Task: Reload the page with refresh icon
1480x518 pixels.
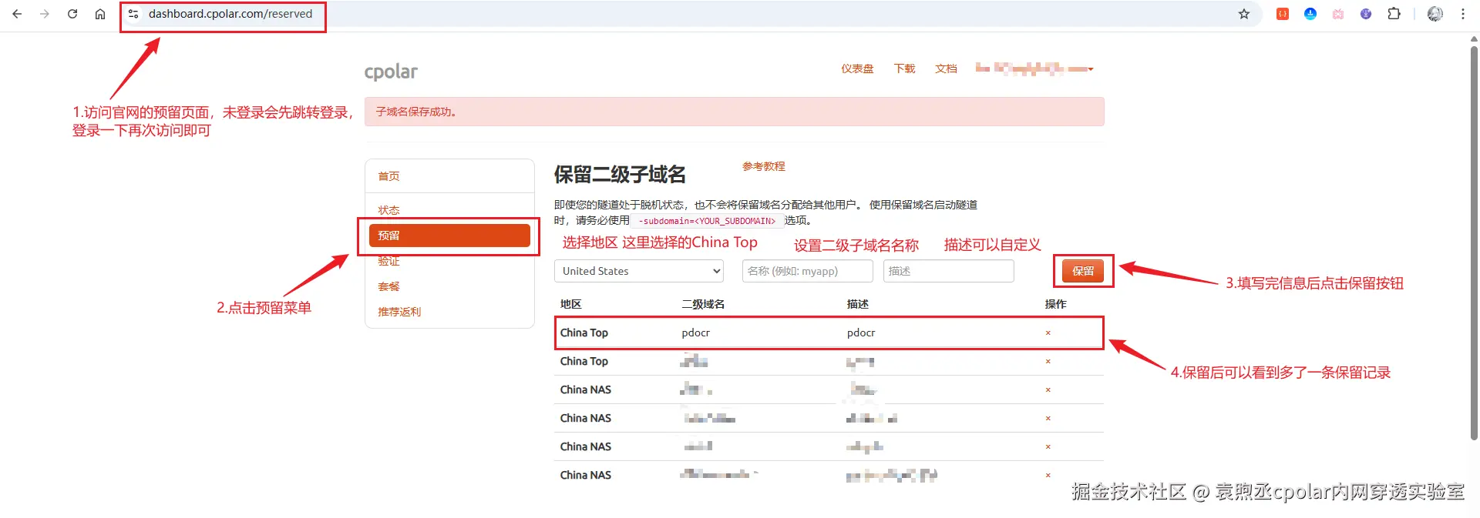Action: point(72,14)
